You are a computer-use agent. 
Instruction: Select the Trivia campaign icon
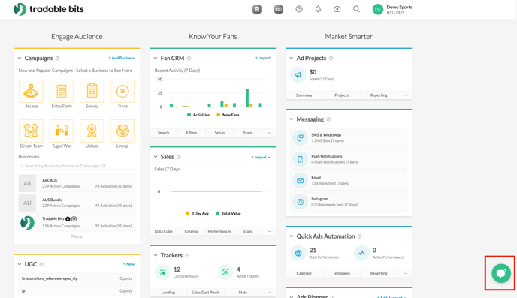coord(122,92)
